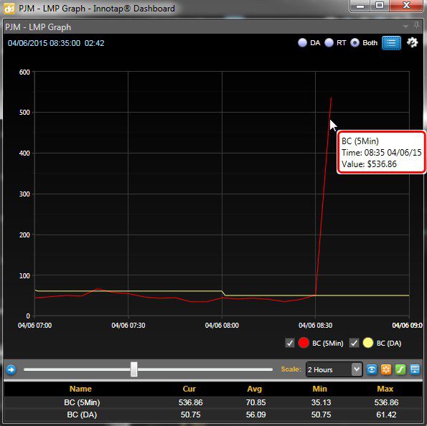The image size is (427, 426).
Task: Click the 04/06 08:00 x-axis label
Action: [222, 326]
